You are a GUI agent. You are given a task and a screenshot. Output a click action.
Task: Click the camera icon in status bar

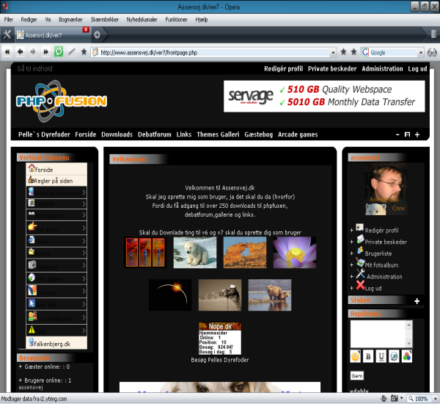point(395,398)
